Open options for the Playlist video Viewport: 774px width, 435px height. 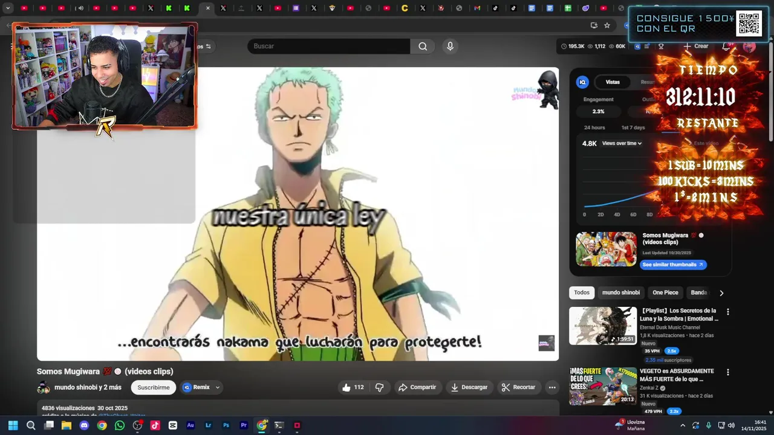coord(728,312)
